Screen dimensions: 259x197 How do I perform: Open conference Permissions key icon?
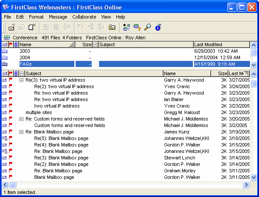137,27
